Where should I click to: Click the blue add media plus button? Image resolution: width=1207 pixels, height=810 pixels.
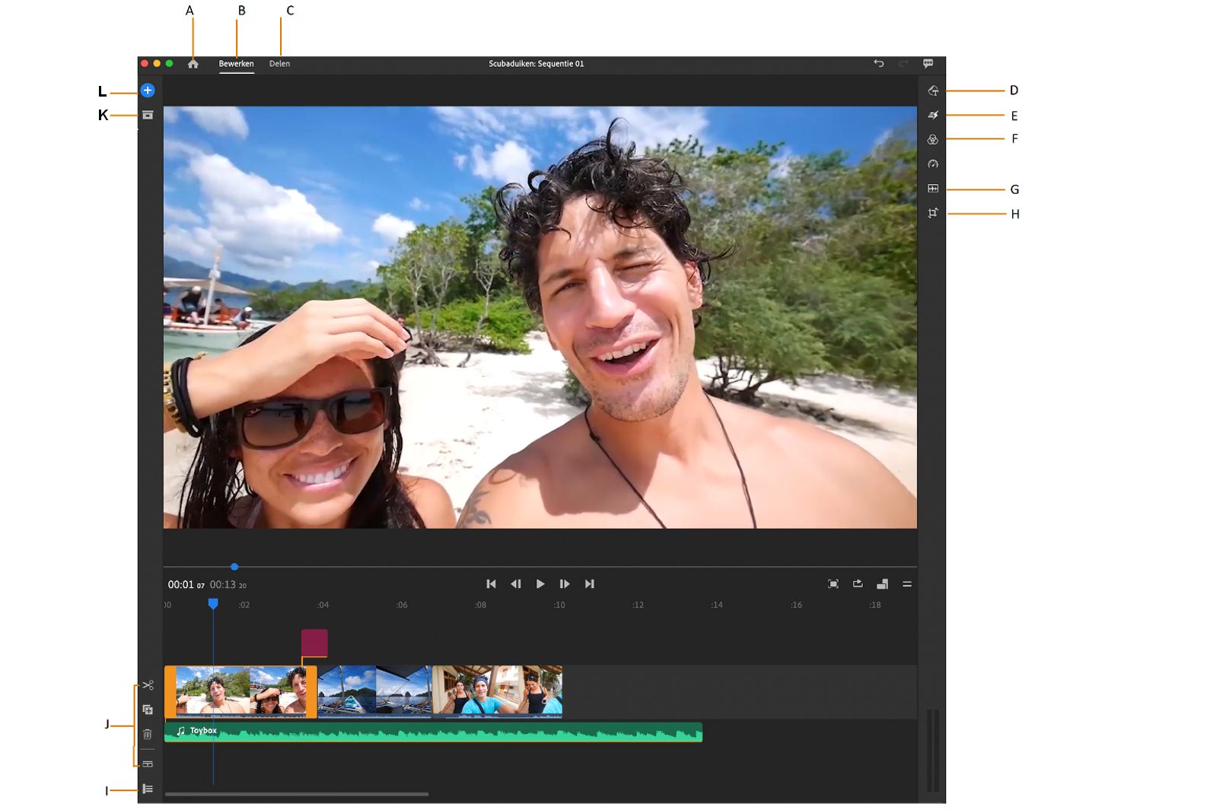148,91
